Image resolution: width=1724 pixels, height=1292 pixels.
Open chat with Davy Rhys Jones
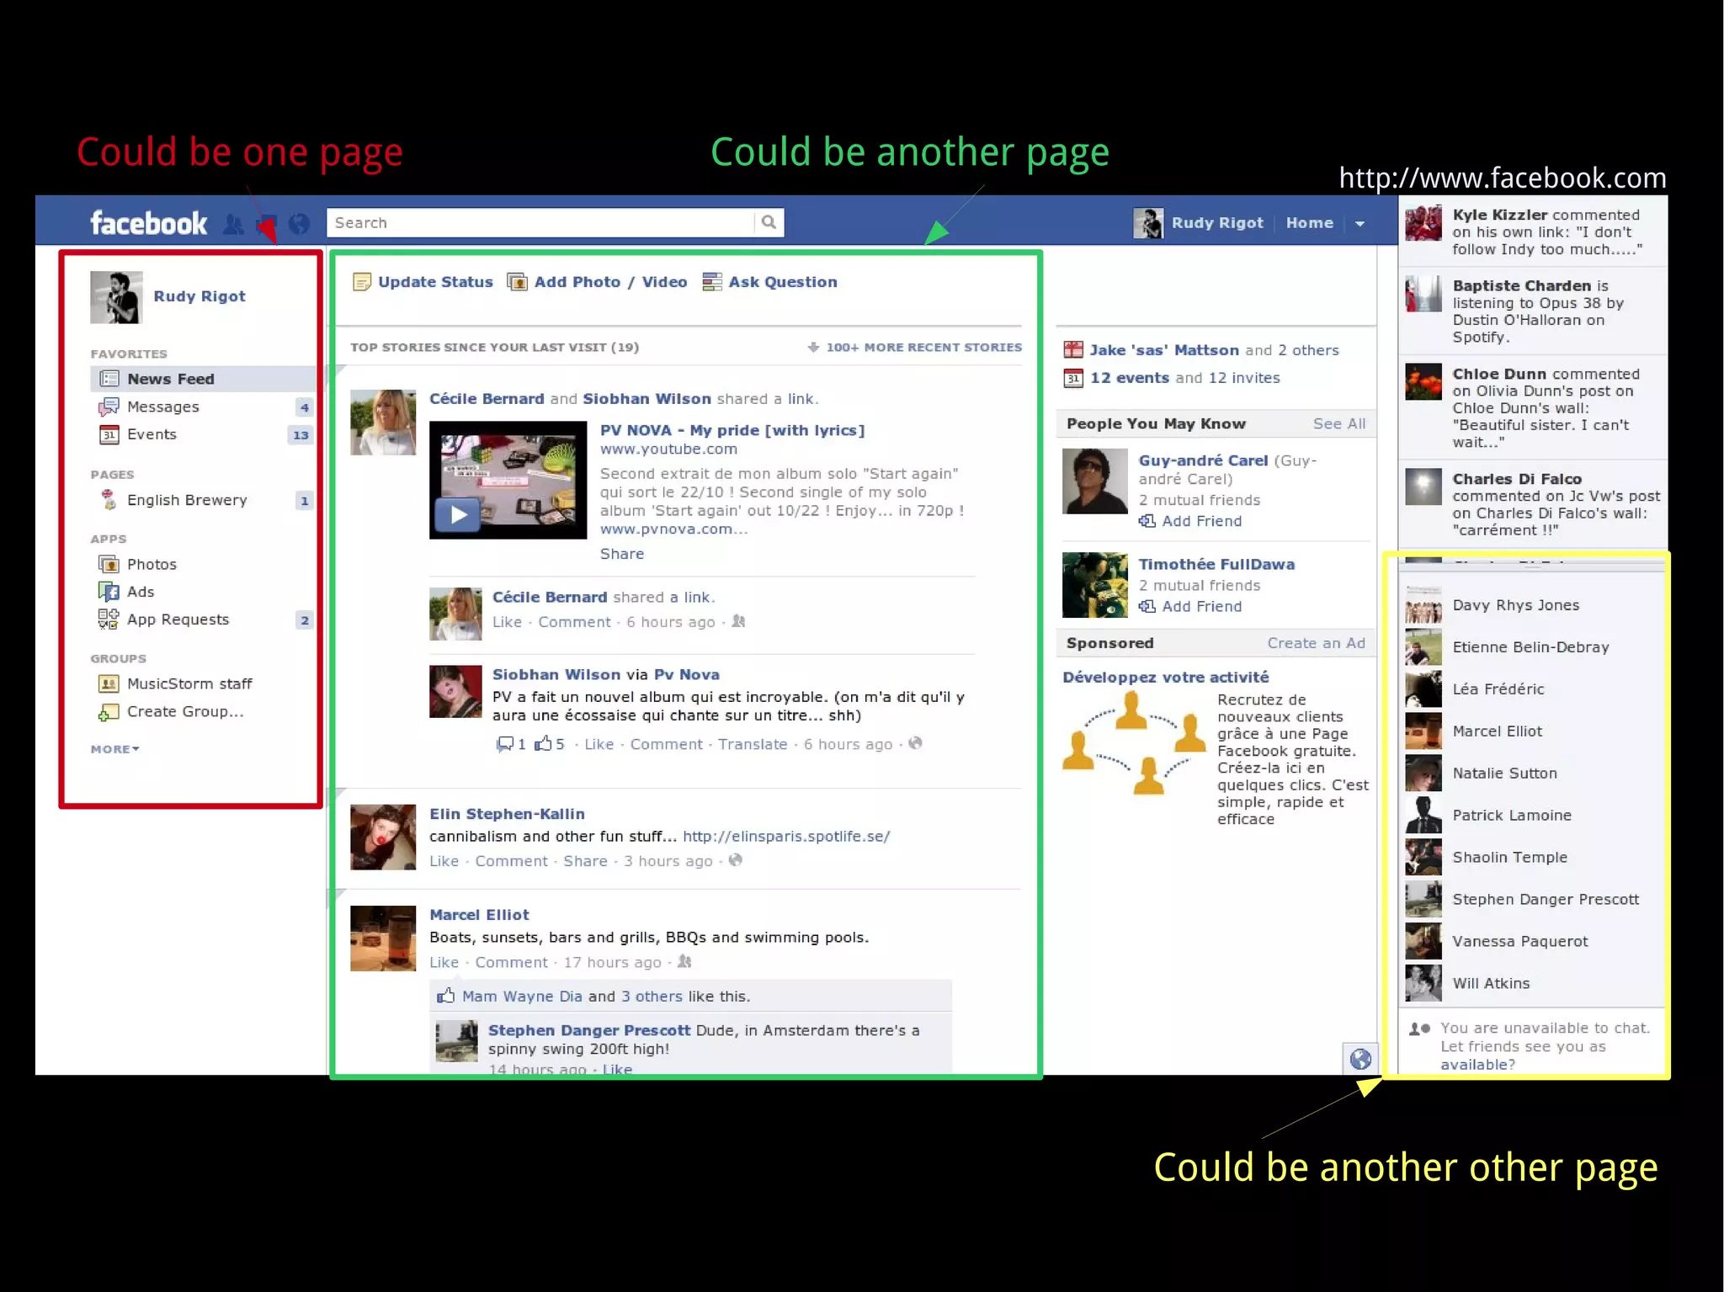tap(1532, 605)
